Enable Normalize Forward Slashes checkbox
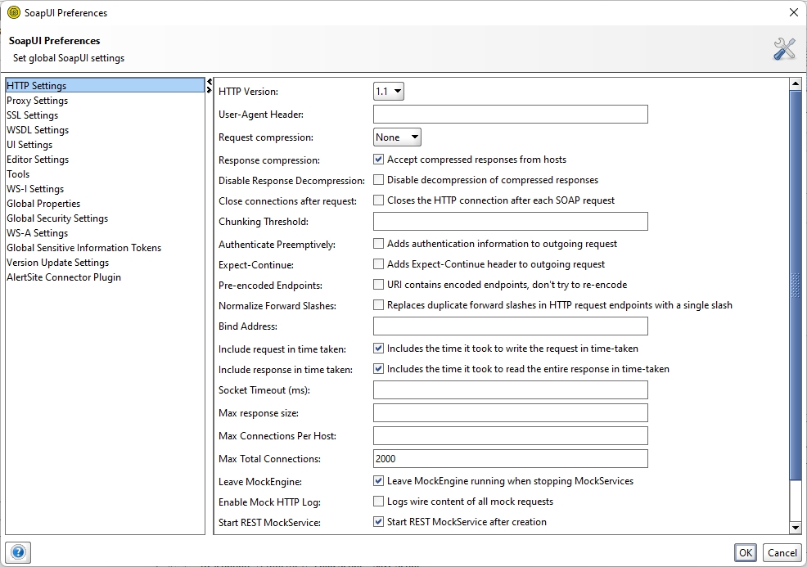807x567 pixels. tap(378, 305)
